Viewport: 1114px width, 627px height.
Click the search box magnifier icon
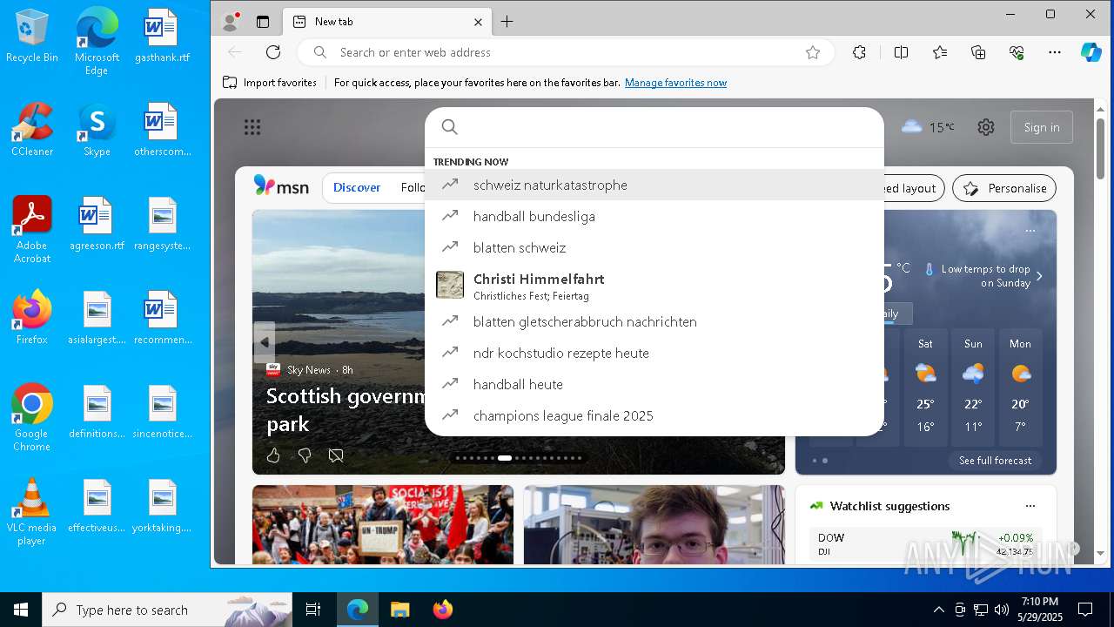[450, 127]
